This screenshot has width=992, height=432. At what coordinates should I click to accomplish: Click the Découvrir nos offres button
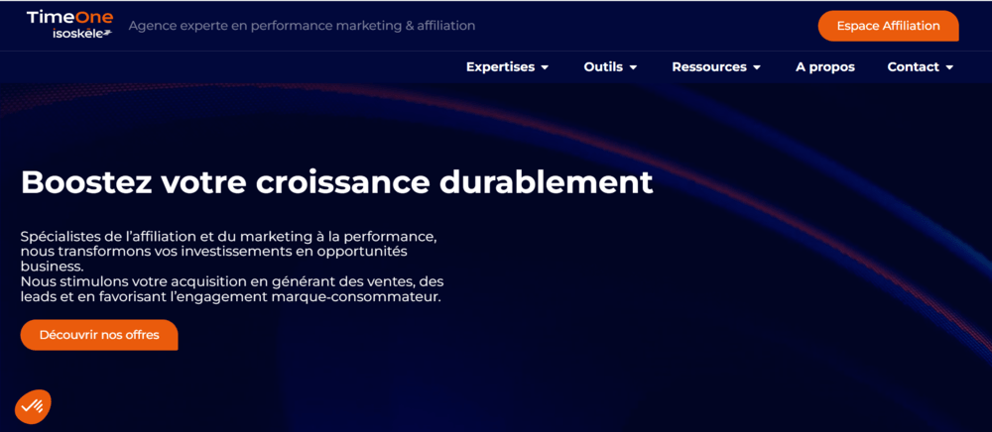[x=99, y=335]
